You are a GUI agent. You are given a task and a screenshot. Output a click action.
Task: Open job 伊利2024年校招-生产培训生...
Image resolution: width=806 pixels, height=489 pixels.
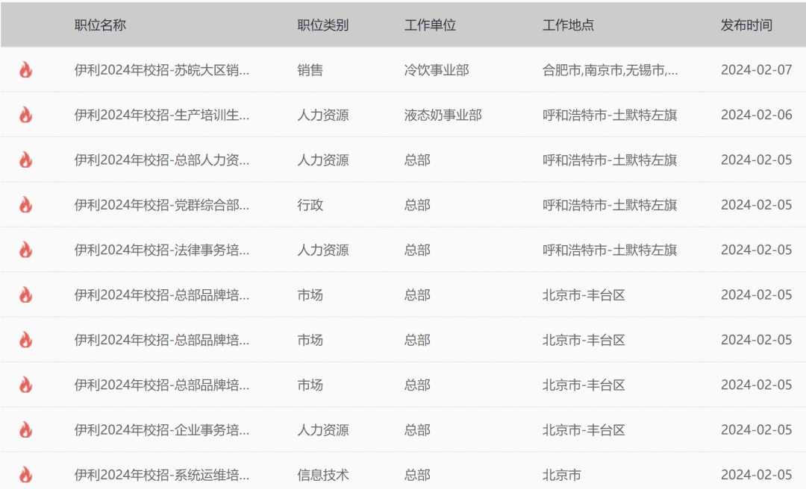[x=161, y=115]
